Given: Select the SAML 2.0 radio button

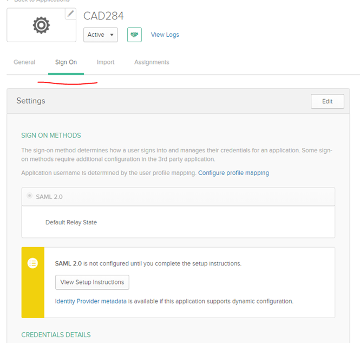Looking at the screenshot, I should pyautogui.click(x=30, y=196).
